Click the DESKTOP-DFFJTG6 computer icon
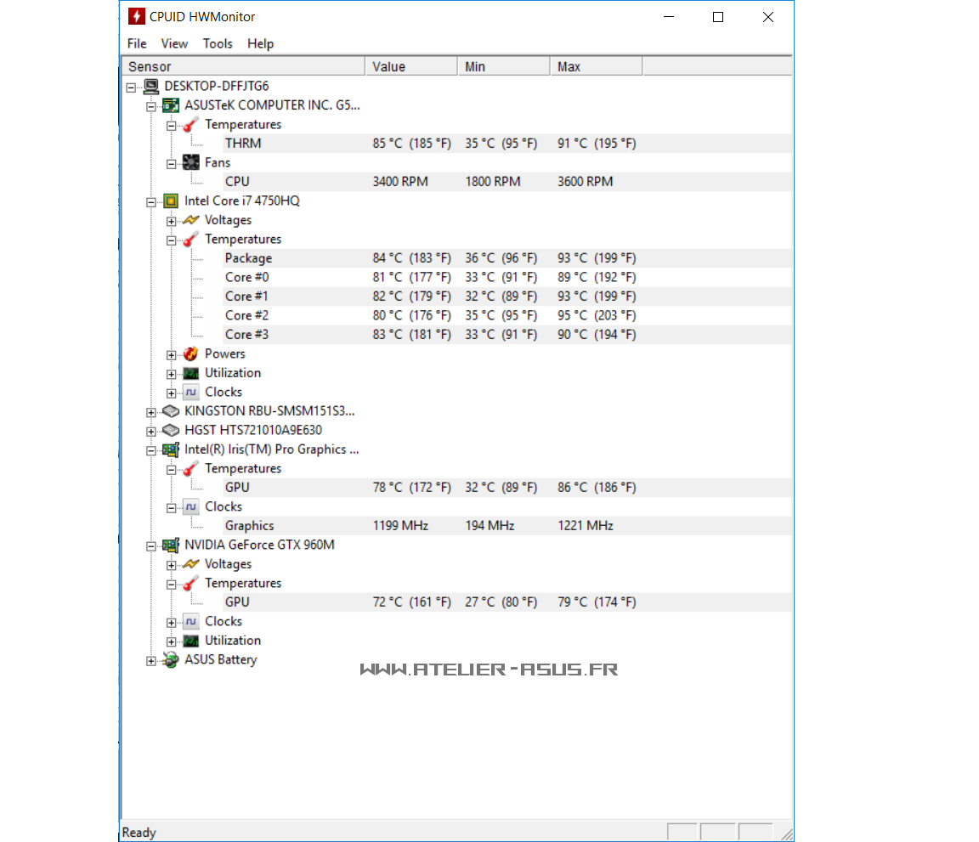The width and height of the screenshot is (979, 842). pyautogui.click(x=151, y=87)
